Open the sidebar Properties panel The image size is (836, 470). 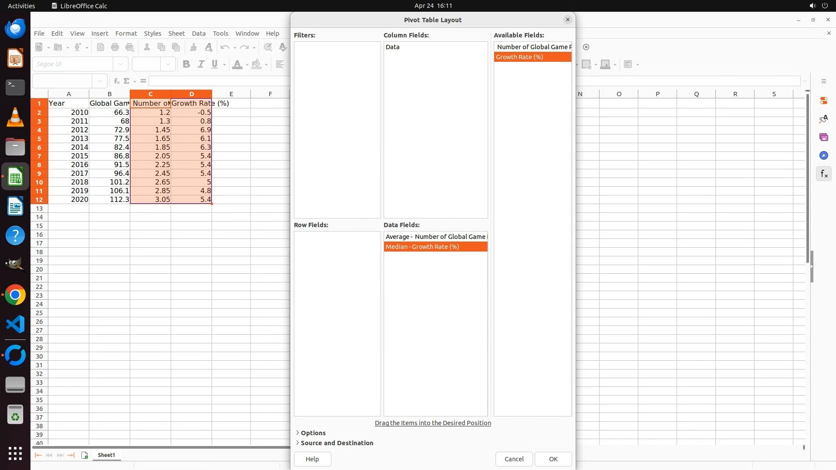pyautogui.click(x=823, y=101)
